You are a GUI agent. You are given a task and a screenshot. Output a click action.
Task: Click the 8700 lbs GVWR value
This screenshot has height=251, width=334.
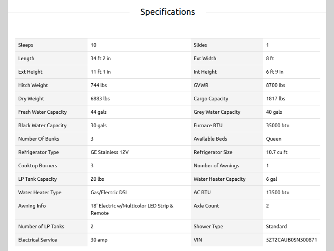coord(275,85)
